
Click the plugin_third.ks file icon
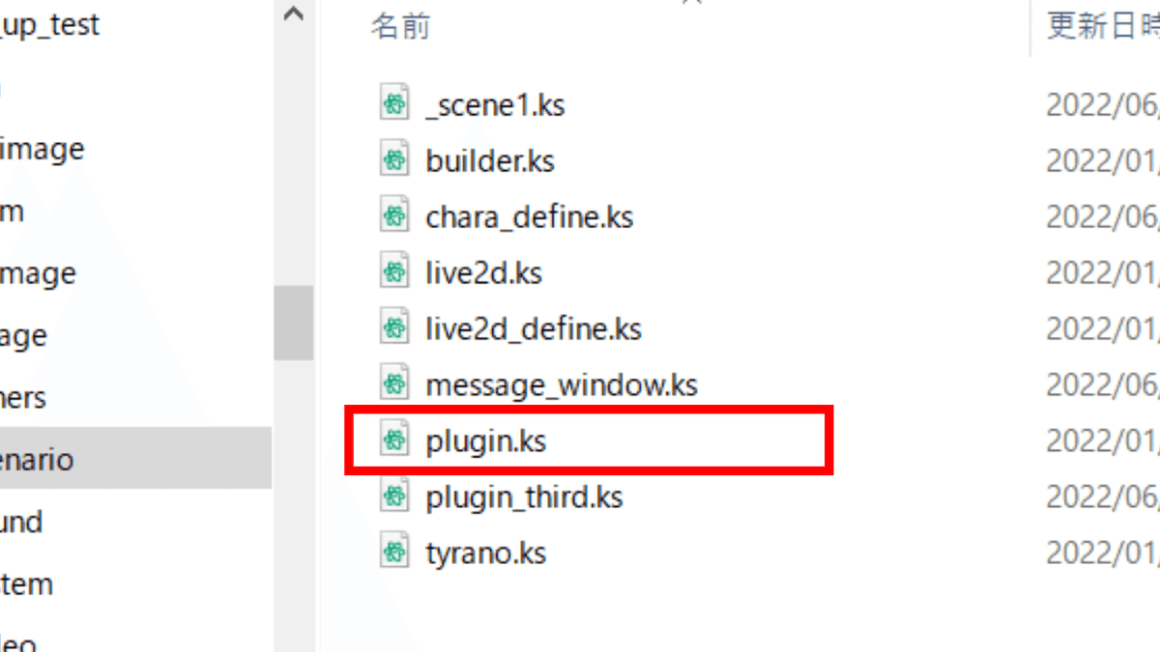[392, 496]
